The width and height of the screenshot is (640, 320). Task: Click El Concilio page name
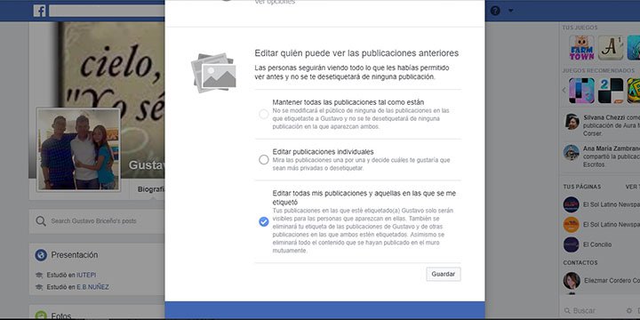point(597,244)
